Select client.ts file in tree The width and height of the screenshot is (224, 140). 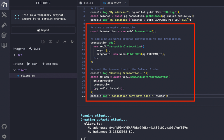[43, 76]
